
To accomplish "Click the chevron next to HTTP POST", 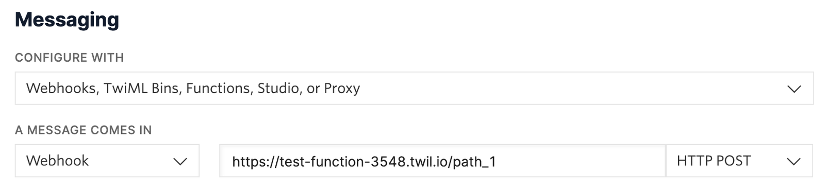I will pos(794,162).
